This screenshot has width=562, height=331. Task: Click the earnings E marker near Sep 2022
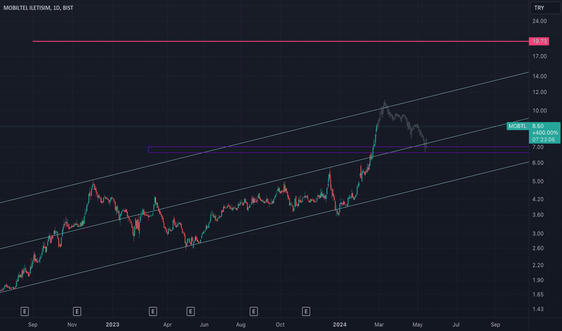[x=24, y=311]
